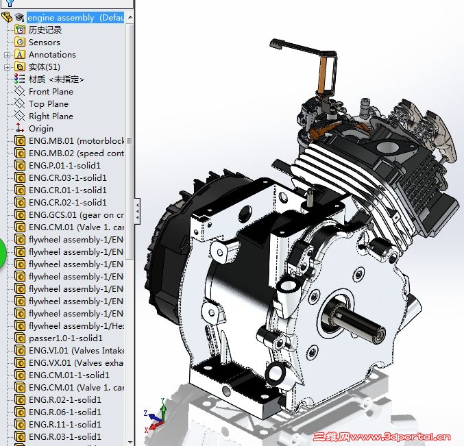This screenshot has width=464, height=446.
Task: Click the Right Plane icon
Action: click(20, 116)
